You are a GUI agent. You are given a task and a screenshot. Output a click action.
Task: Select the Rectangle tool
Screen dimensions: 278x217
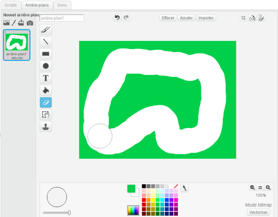coord(46,54)
